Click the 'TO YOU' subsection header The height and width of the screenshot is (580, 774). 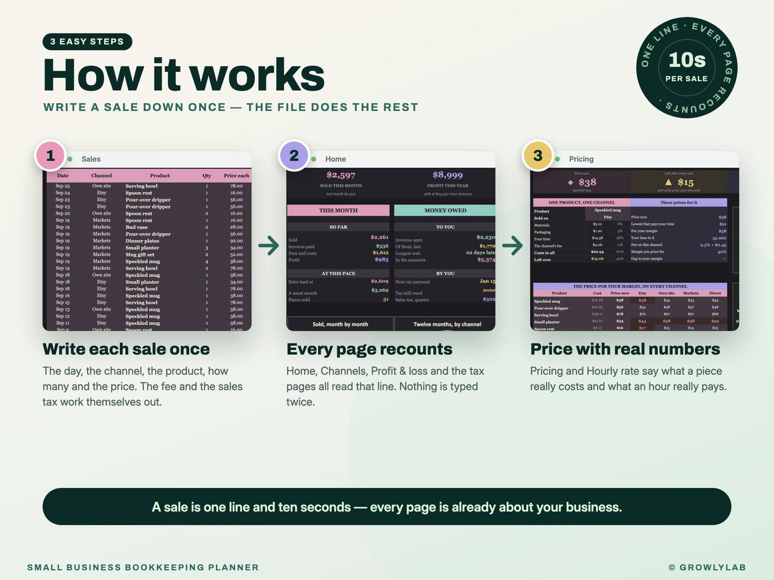click(x=444, y=227)
